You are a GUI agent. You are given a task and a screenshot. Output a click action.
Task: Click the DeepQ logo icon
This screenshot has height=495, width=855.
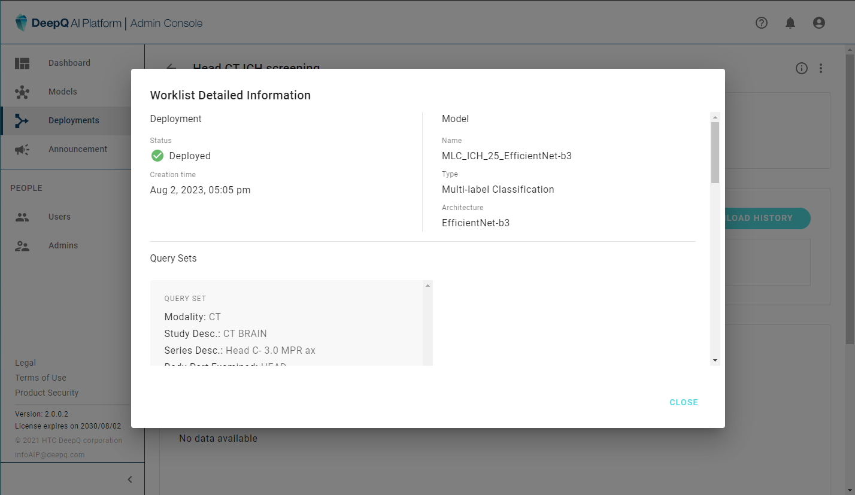[22, 23]
